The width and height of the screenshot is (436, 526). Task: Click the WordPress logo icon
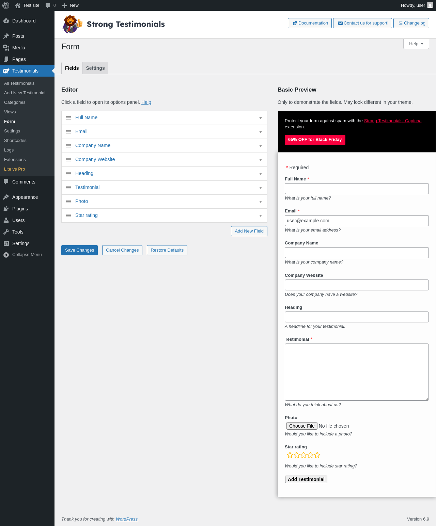[6, 5]
